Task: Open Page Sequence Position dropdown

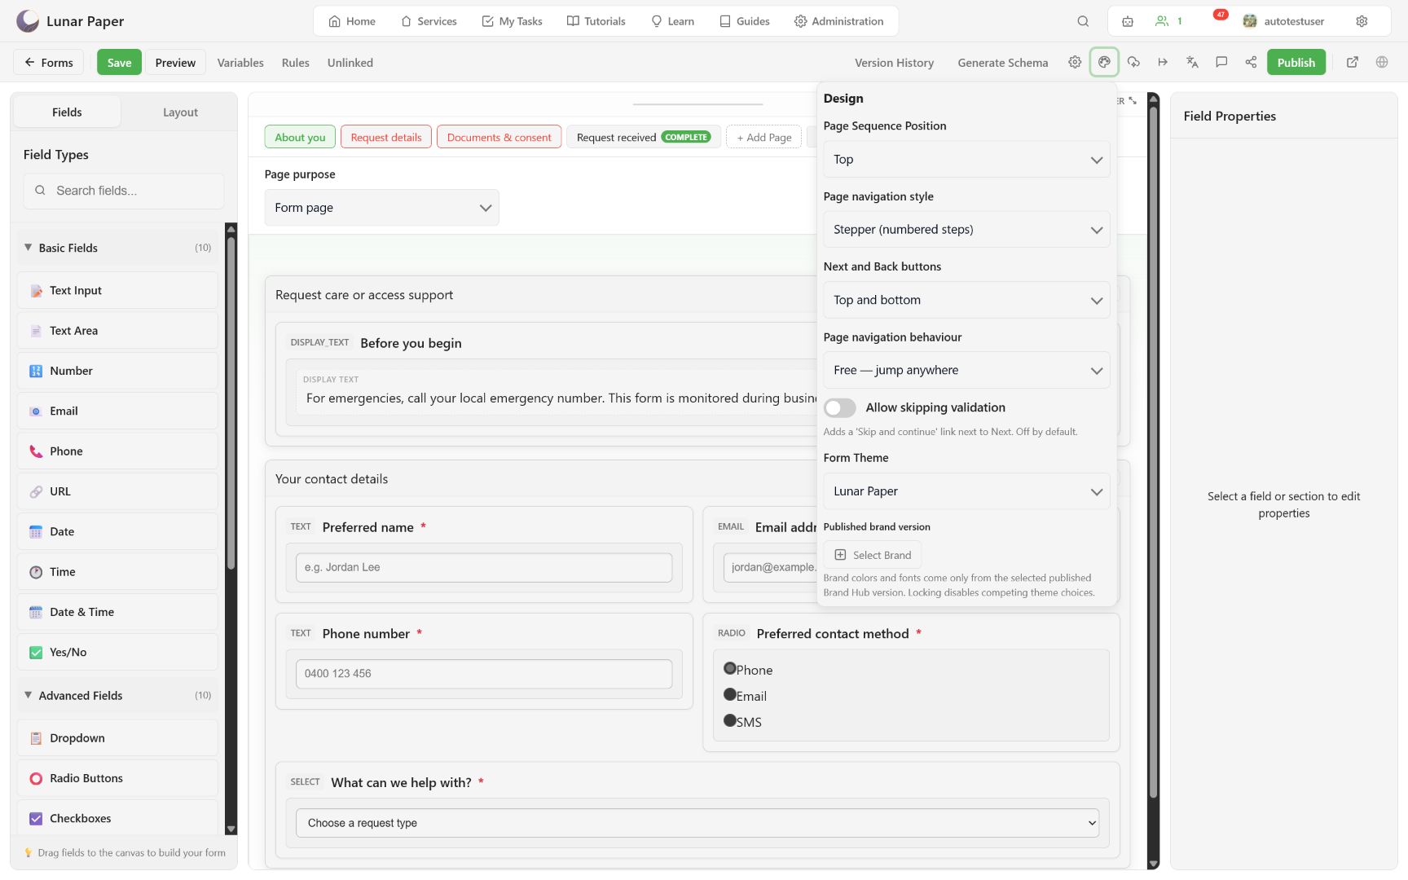Action: click(x=966, y=160)
